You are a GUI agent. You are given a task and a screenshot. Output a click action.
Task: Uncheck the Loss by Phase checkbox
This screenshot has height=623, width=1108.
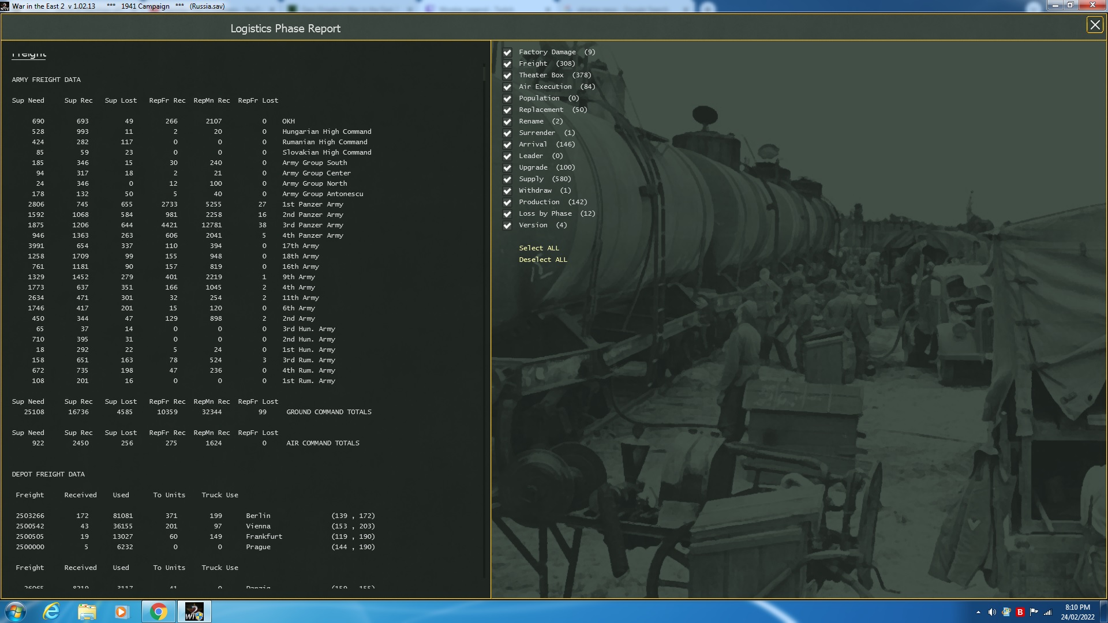tap(507, 214)
